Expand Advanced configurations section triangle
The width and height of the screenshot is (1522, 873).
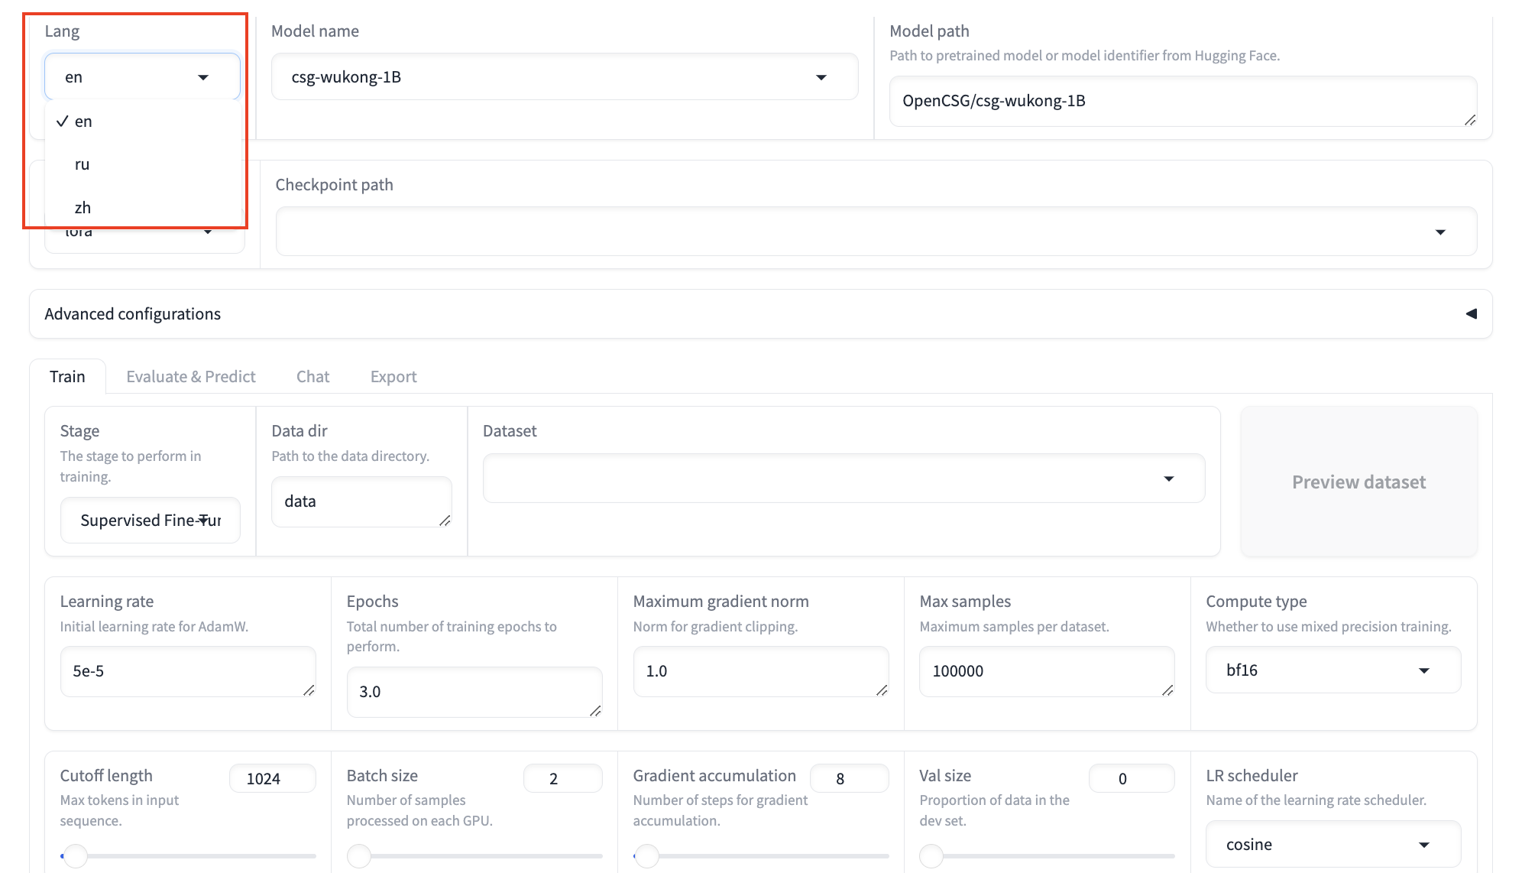(1471, 314)
